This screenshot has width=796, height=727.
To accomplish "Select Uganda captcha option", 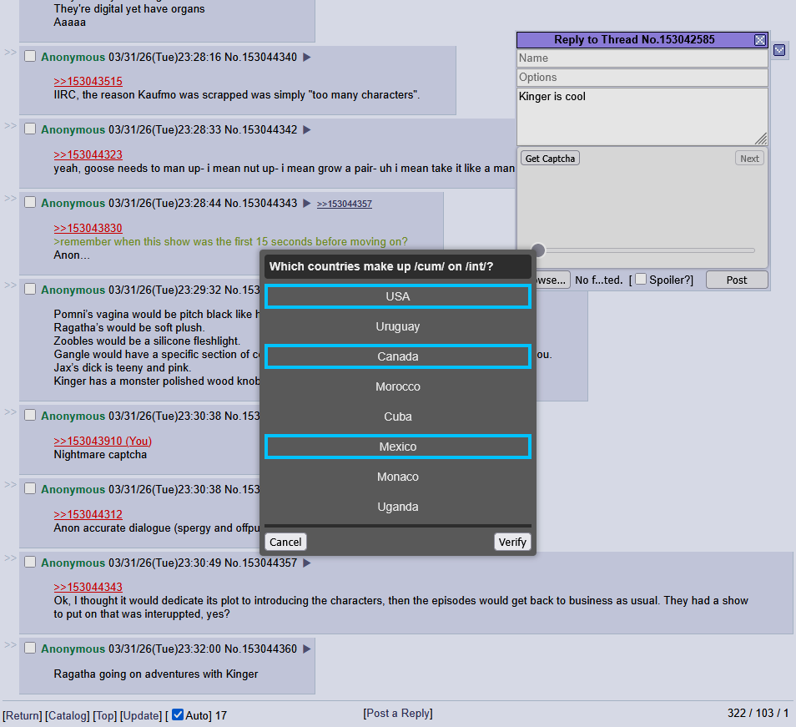I will click(397, 507).
